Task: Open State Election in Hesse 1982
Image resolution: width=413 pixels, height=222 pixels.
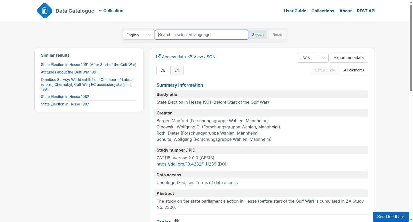Action: (x=65, y=97)
